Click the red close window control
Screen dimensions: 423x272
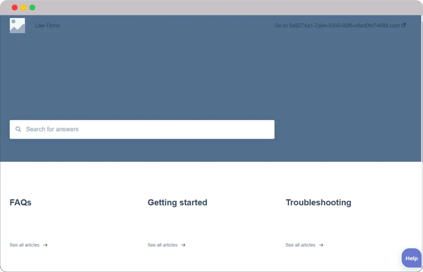[x=14, y=7]
